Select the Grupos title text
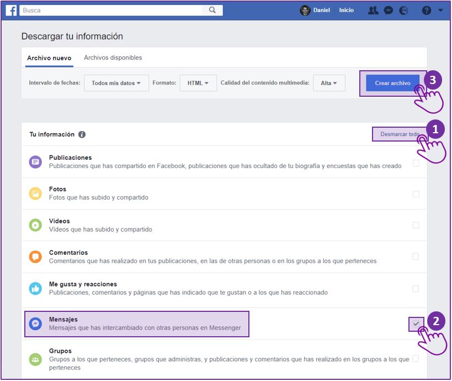 (x=60, y=351)
